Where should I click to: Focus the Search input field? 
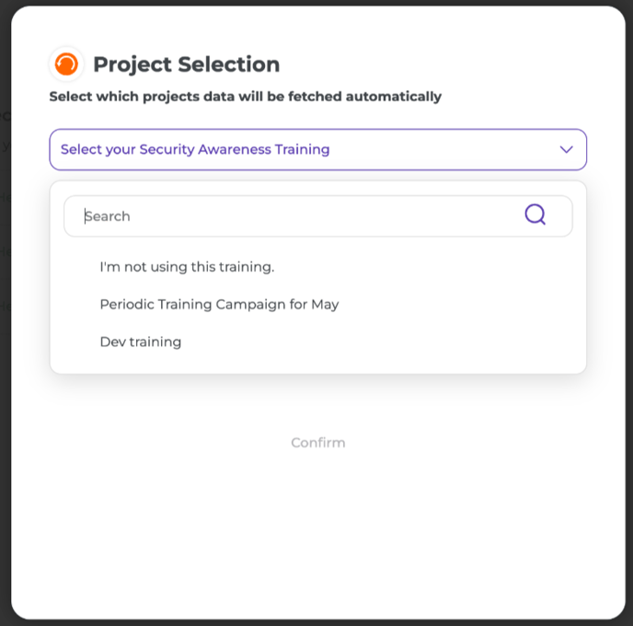click(317, 216)
